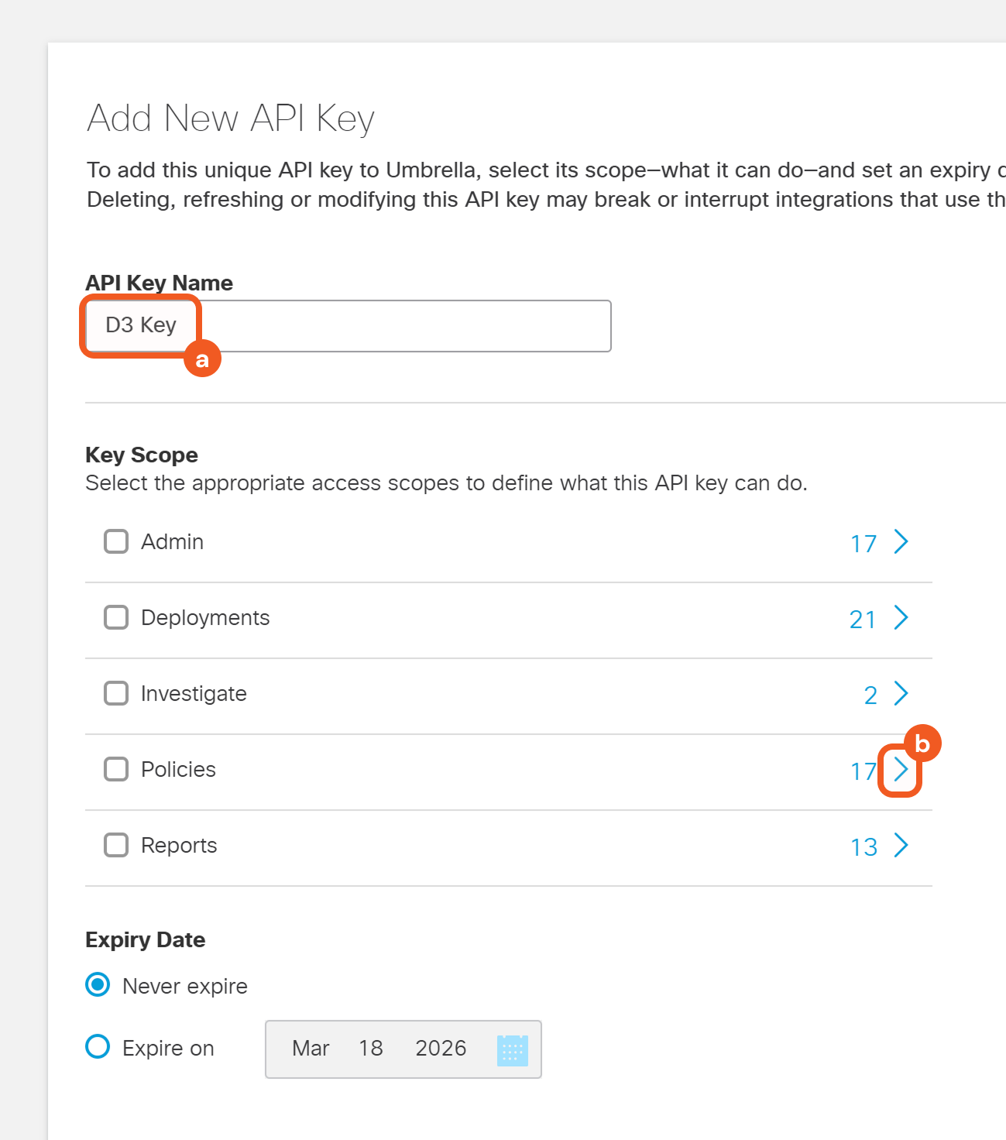Viewport: 1006px width, 1140px height.
Task: Choose the Expire on radio option
Action: point(98,1047)
